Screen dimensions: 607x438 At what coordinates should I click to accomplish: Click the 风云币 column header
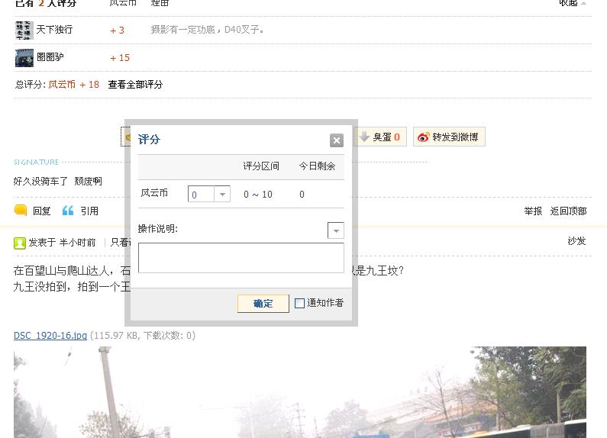[123, 3]
